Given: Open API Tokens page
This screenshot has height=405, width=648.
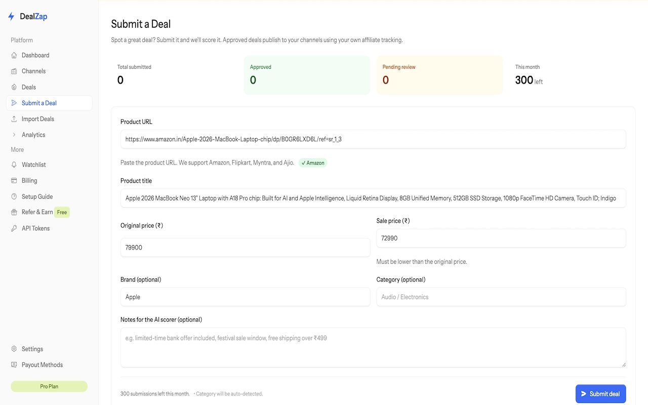Looking at the screenshot, I should tap(49, 228).
